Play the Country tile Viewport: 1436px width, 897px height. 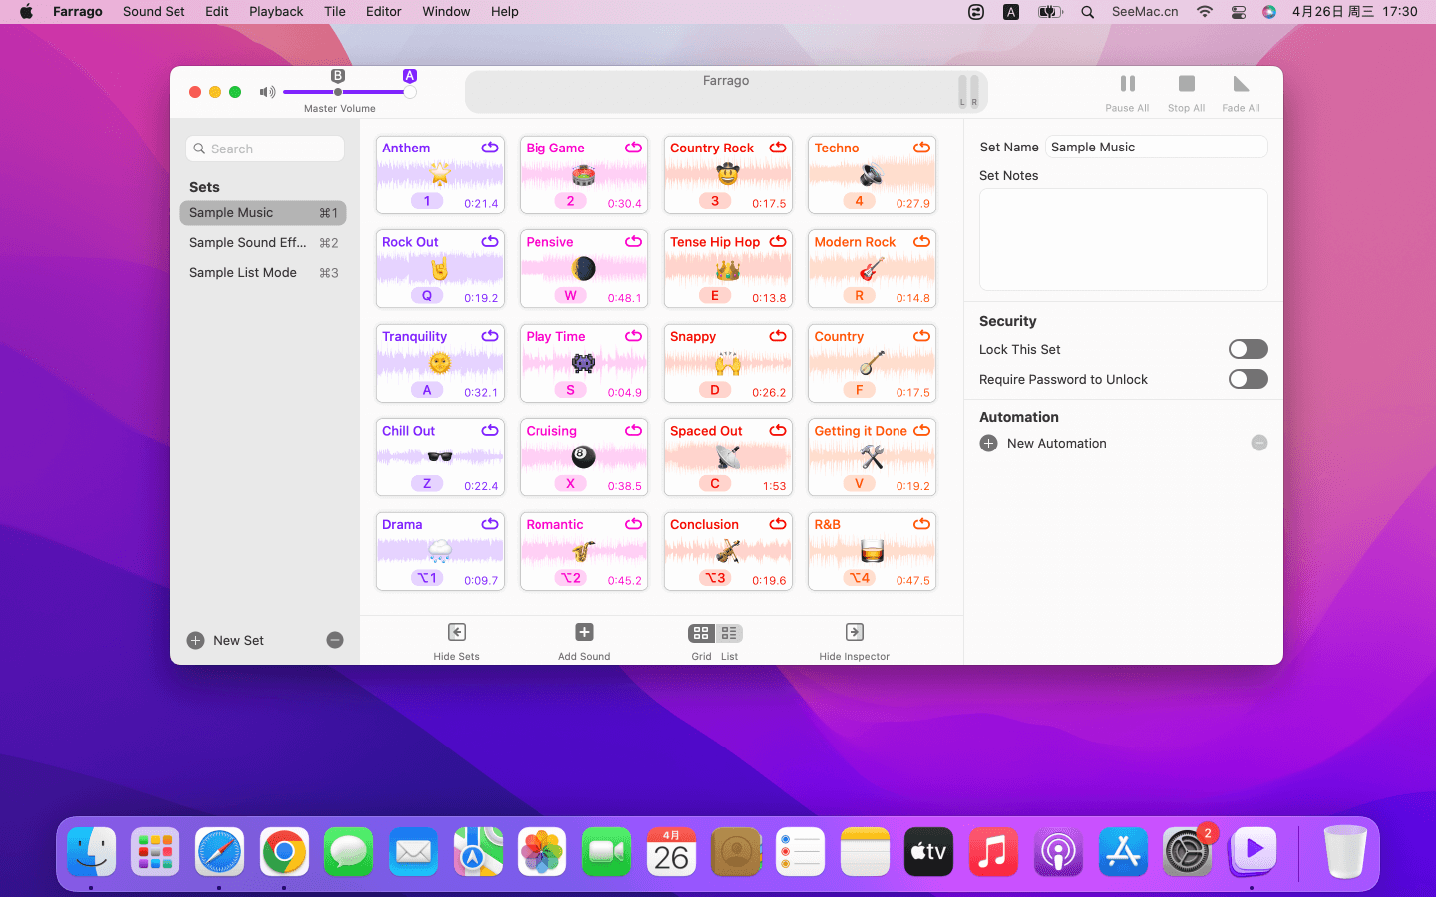[x=872, y=363]
